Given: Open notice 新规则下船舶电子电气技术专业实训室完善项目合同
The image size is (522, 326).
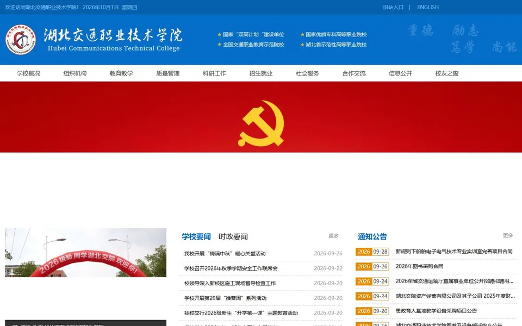Looking at the screenshot, I should [x=453, y=252].
